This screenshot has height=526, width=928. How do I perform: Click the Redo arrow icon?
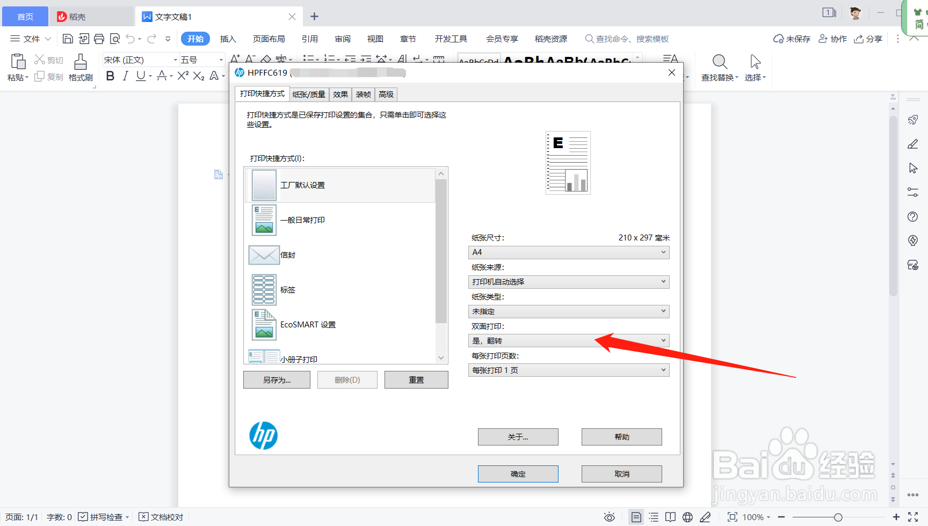[152, 39]
